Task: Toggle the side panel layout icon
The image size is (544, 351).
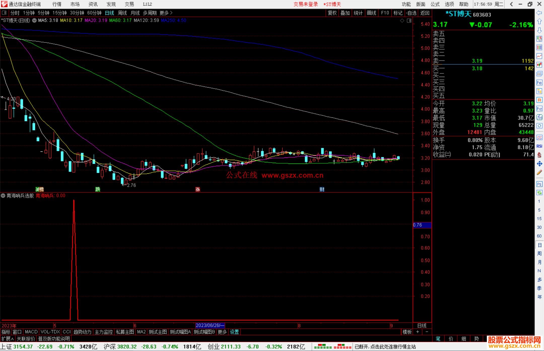Action: point(409,21)
